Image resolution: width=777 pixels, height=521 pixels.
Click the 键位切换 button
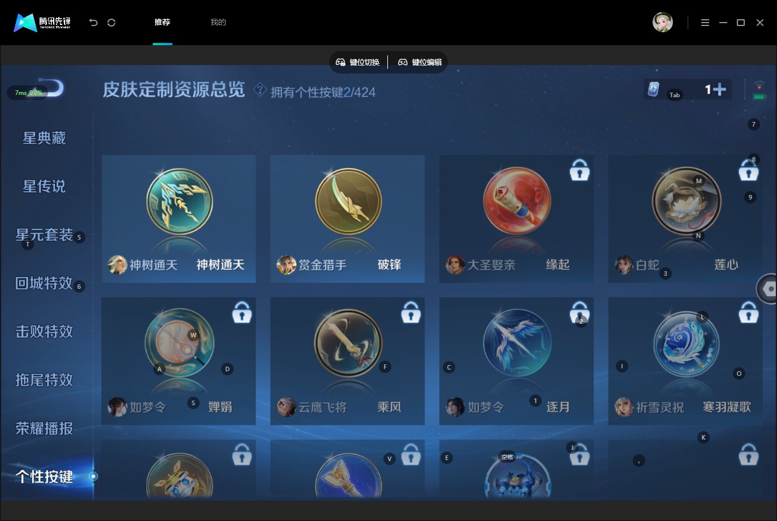tap(358, 62)
